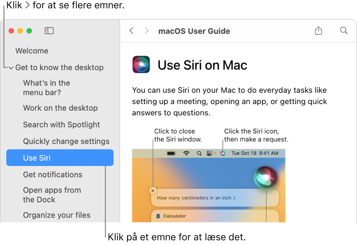357x245 pixels.
Task: Click the Spotlight magnifier in the illustrated menu bar
Action: tap(199, 153)
